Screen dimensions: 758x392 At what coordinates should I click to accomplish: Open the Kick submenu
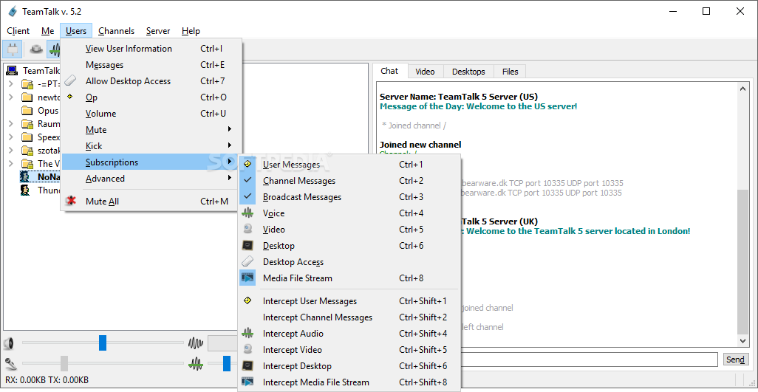[x=151, y=145]
